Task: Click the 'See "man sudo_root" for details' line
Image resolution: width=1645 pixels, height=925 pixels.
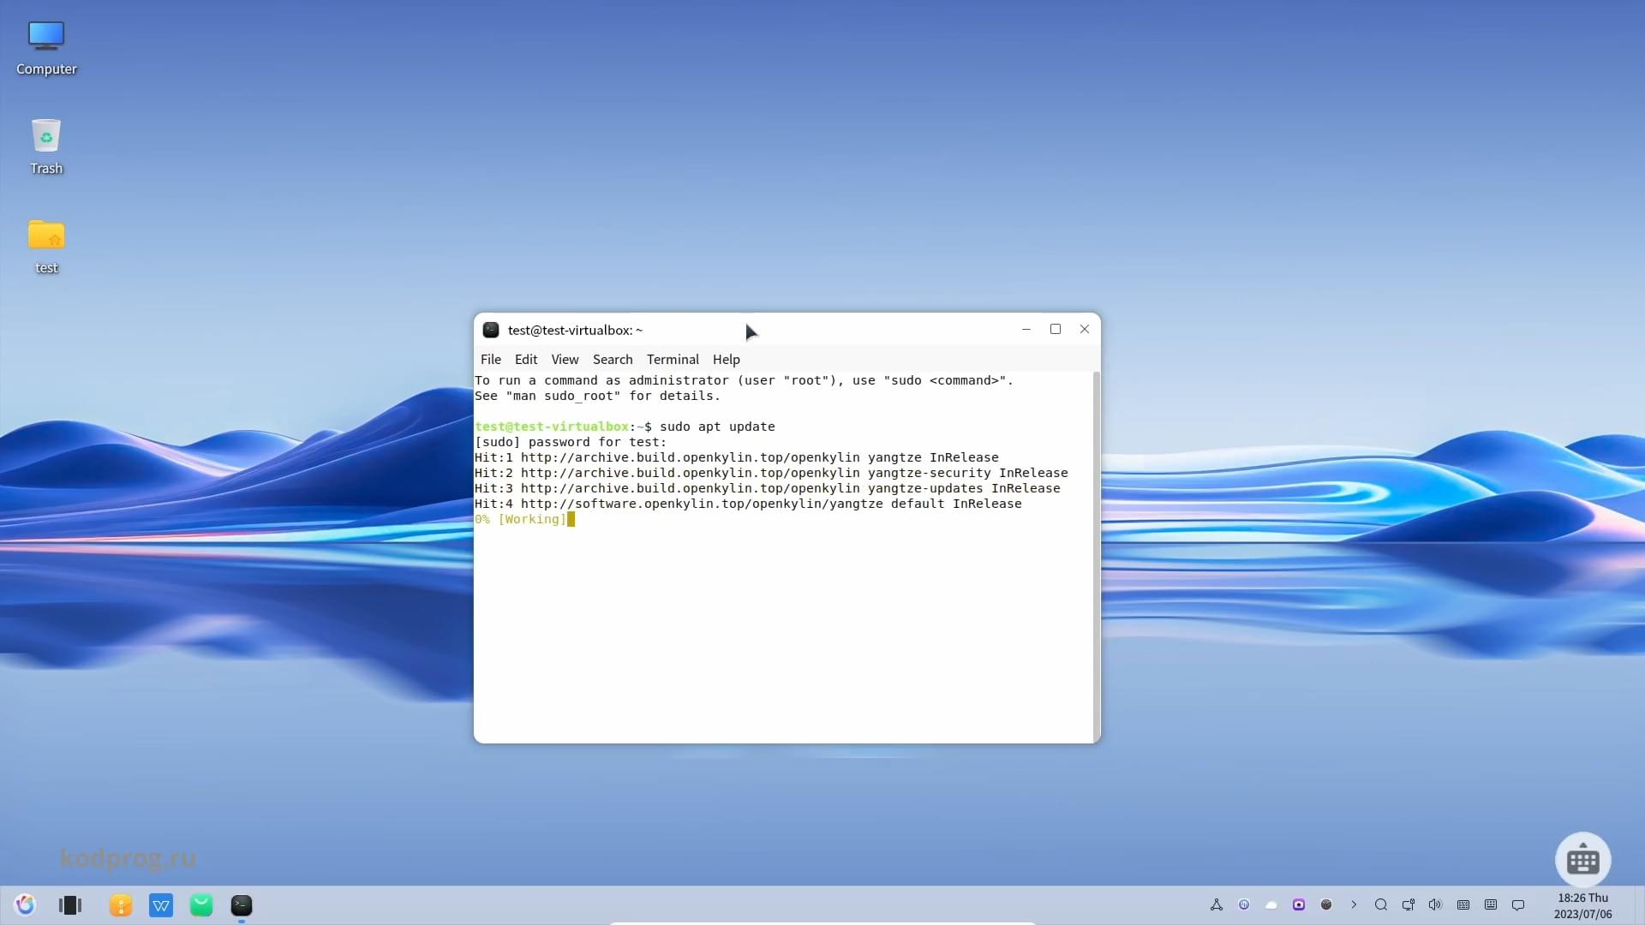Action: click(598, 396)
